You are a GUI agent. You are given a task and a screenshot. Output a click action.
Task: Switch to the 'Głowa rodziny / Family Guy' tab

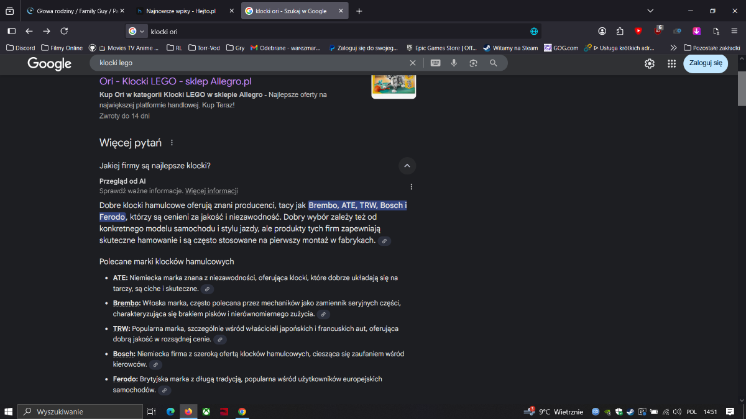pos(71,11)
